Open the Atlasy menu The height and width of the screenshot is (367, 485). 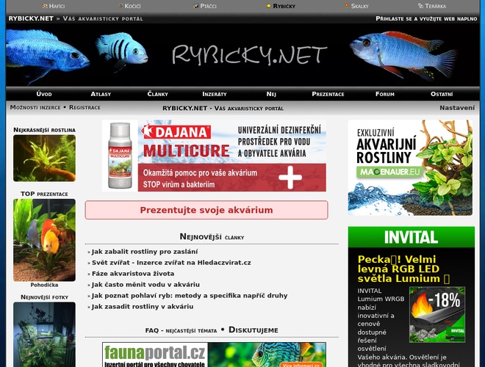click(101, 94)
